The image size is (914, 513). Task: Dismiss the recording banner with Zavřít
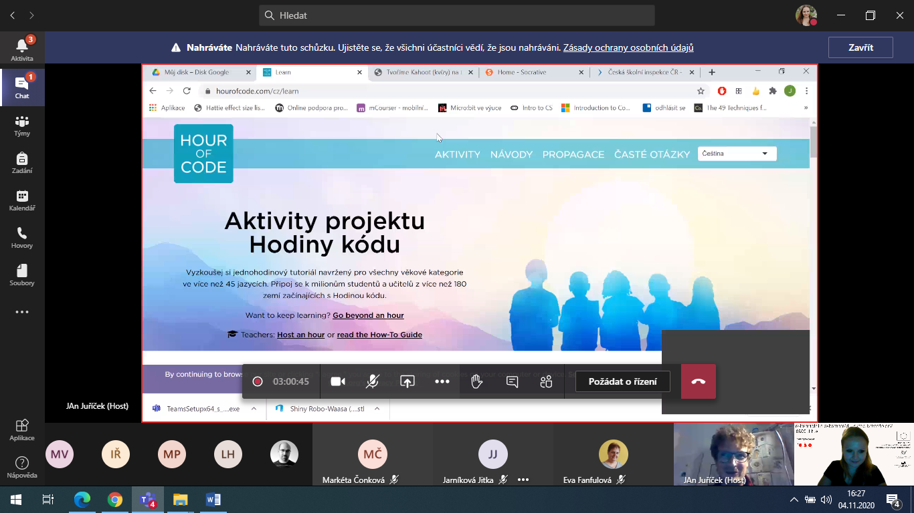coord(860,47)
